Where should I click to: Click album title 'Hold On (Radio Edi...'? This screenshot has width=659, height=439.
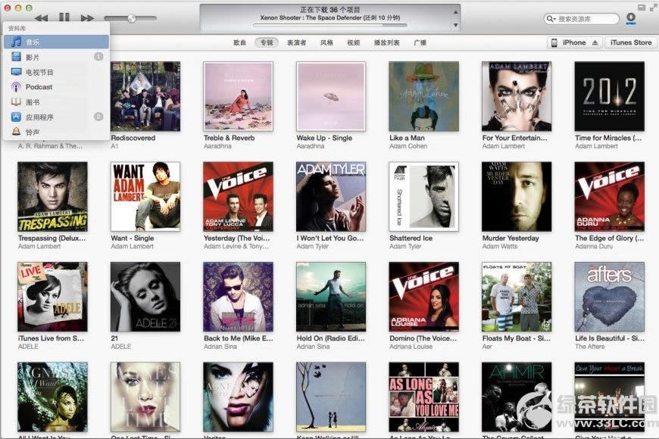click(x=330, y=338)
